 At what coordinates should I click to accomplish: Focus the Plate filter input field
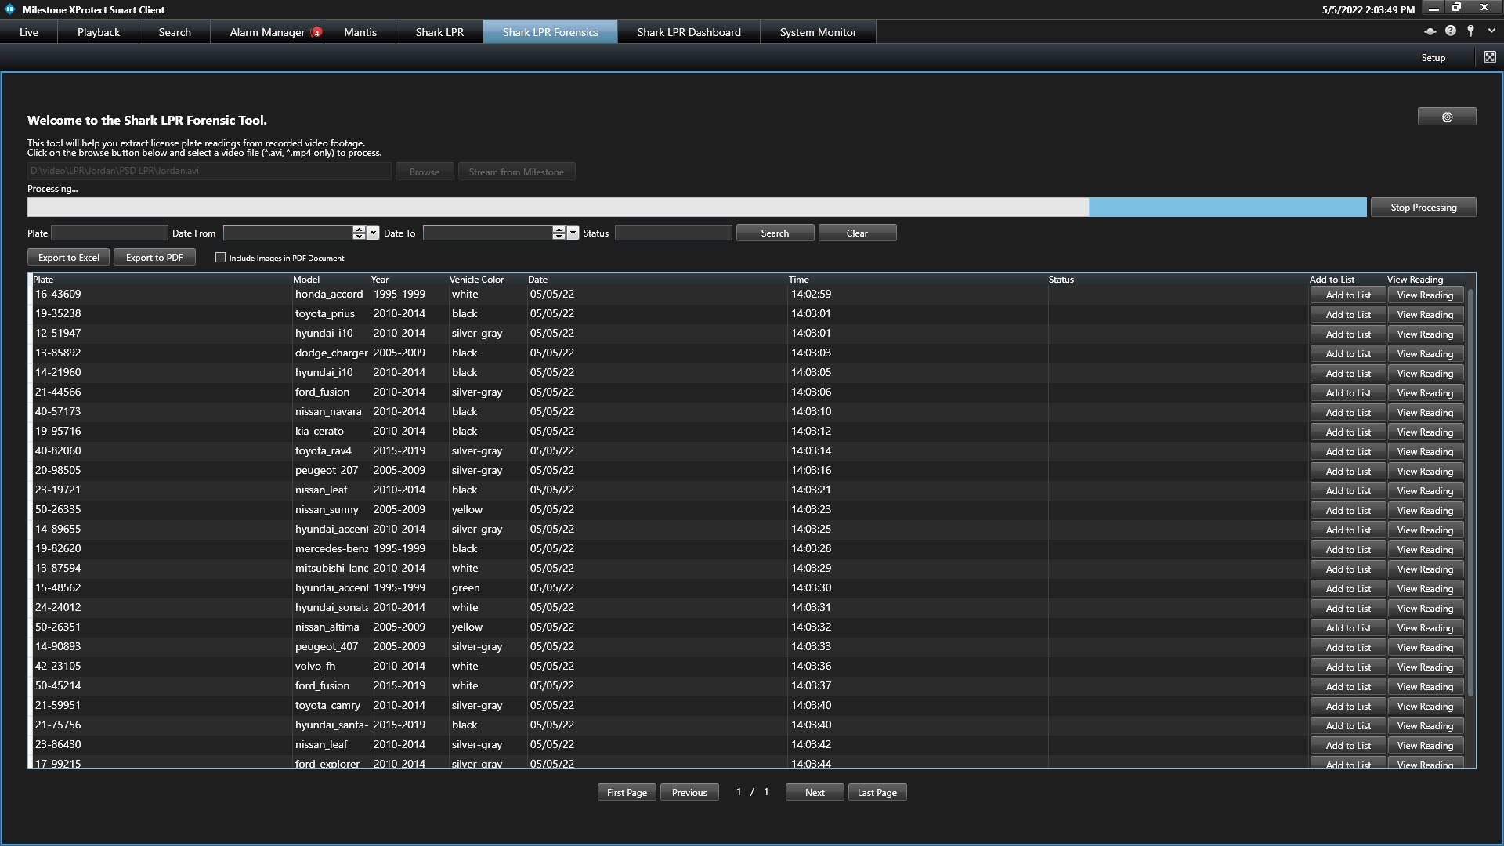[110, 233]
